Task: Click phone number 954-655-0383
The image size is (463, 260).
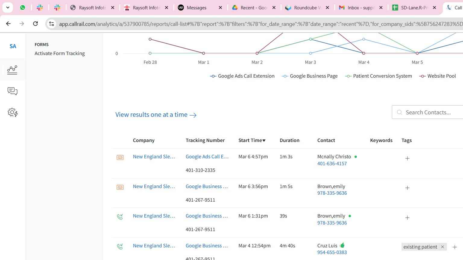Action: (332, 252)
